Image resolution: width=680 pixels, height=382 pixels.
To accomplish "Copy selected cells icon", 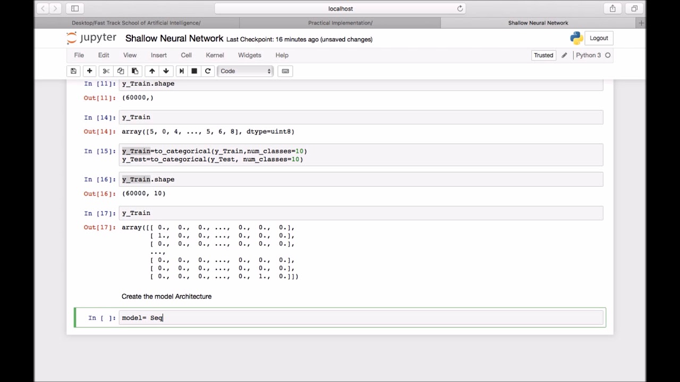I will [x=121, y=71].
